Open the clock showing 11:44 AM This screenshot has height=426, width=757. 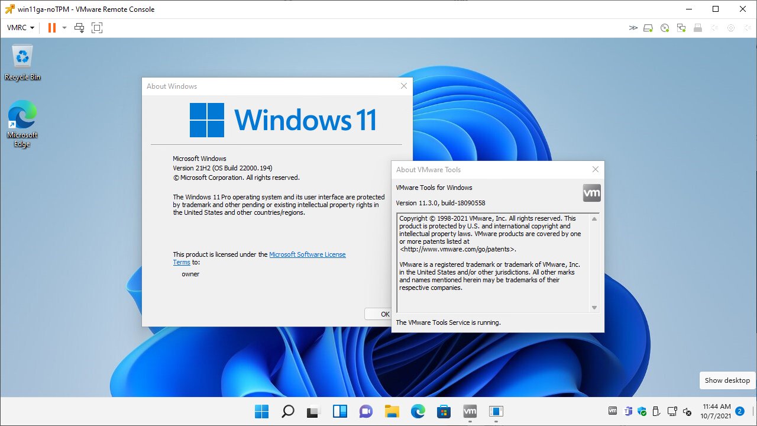[716, 411]
